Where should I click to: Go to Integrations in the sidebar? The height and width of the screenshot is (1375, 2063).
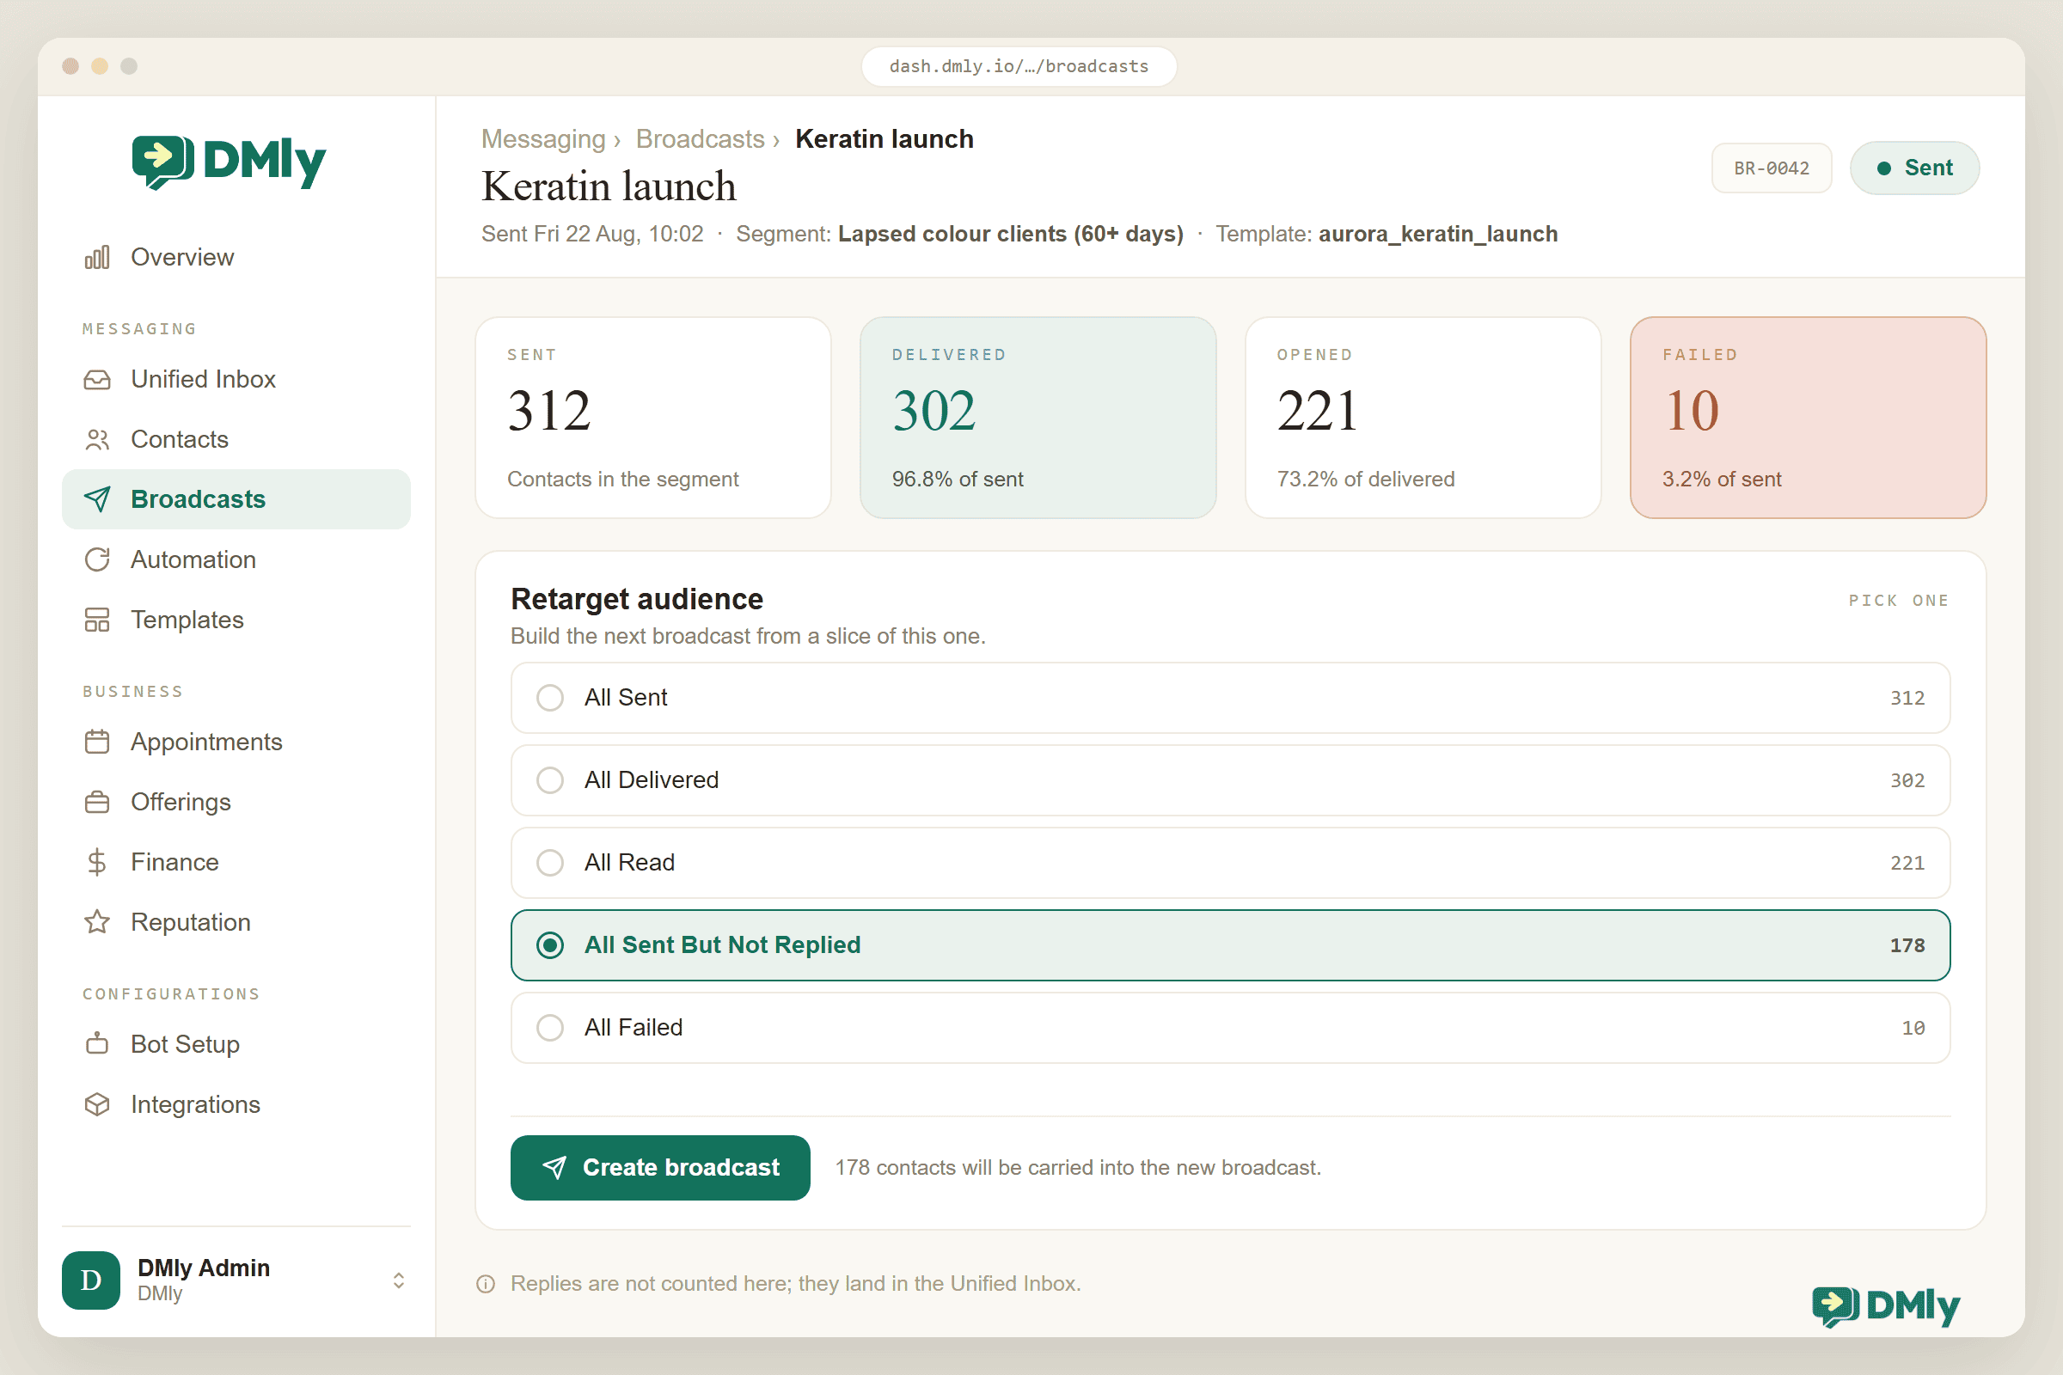coord(237,1104)
